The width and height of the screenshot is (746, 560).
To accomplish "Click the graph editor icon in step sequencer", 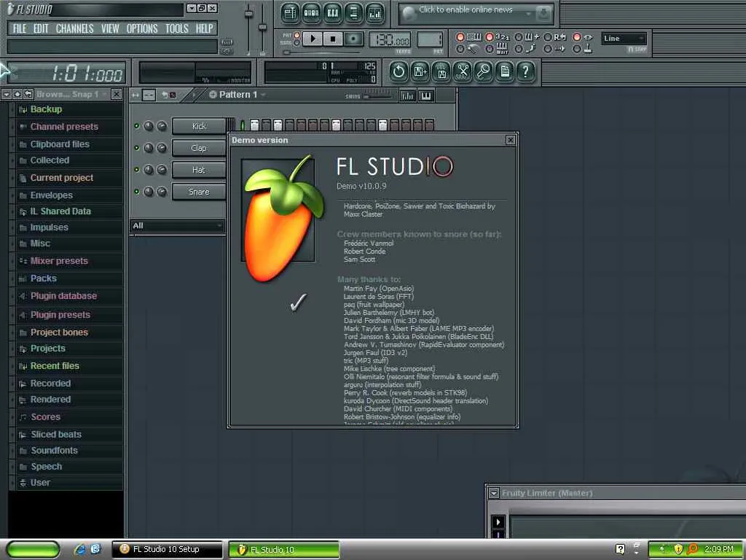I will [x=407, y=96].
